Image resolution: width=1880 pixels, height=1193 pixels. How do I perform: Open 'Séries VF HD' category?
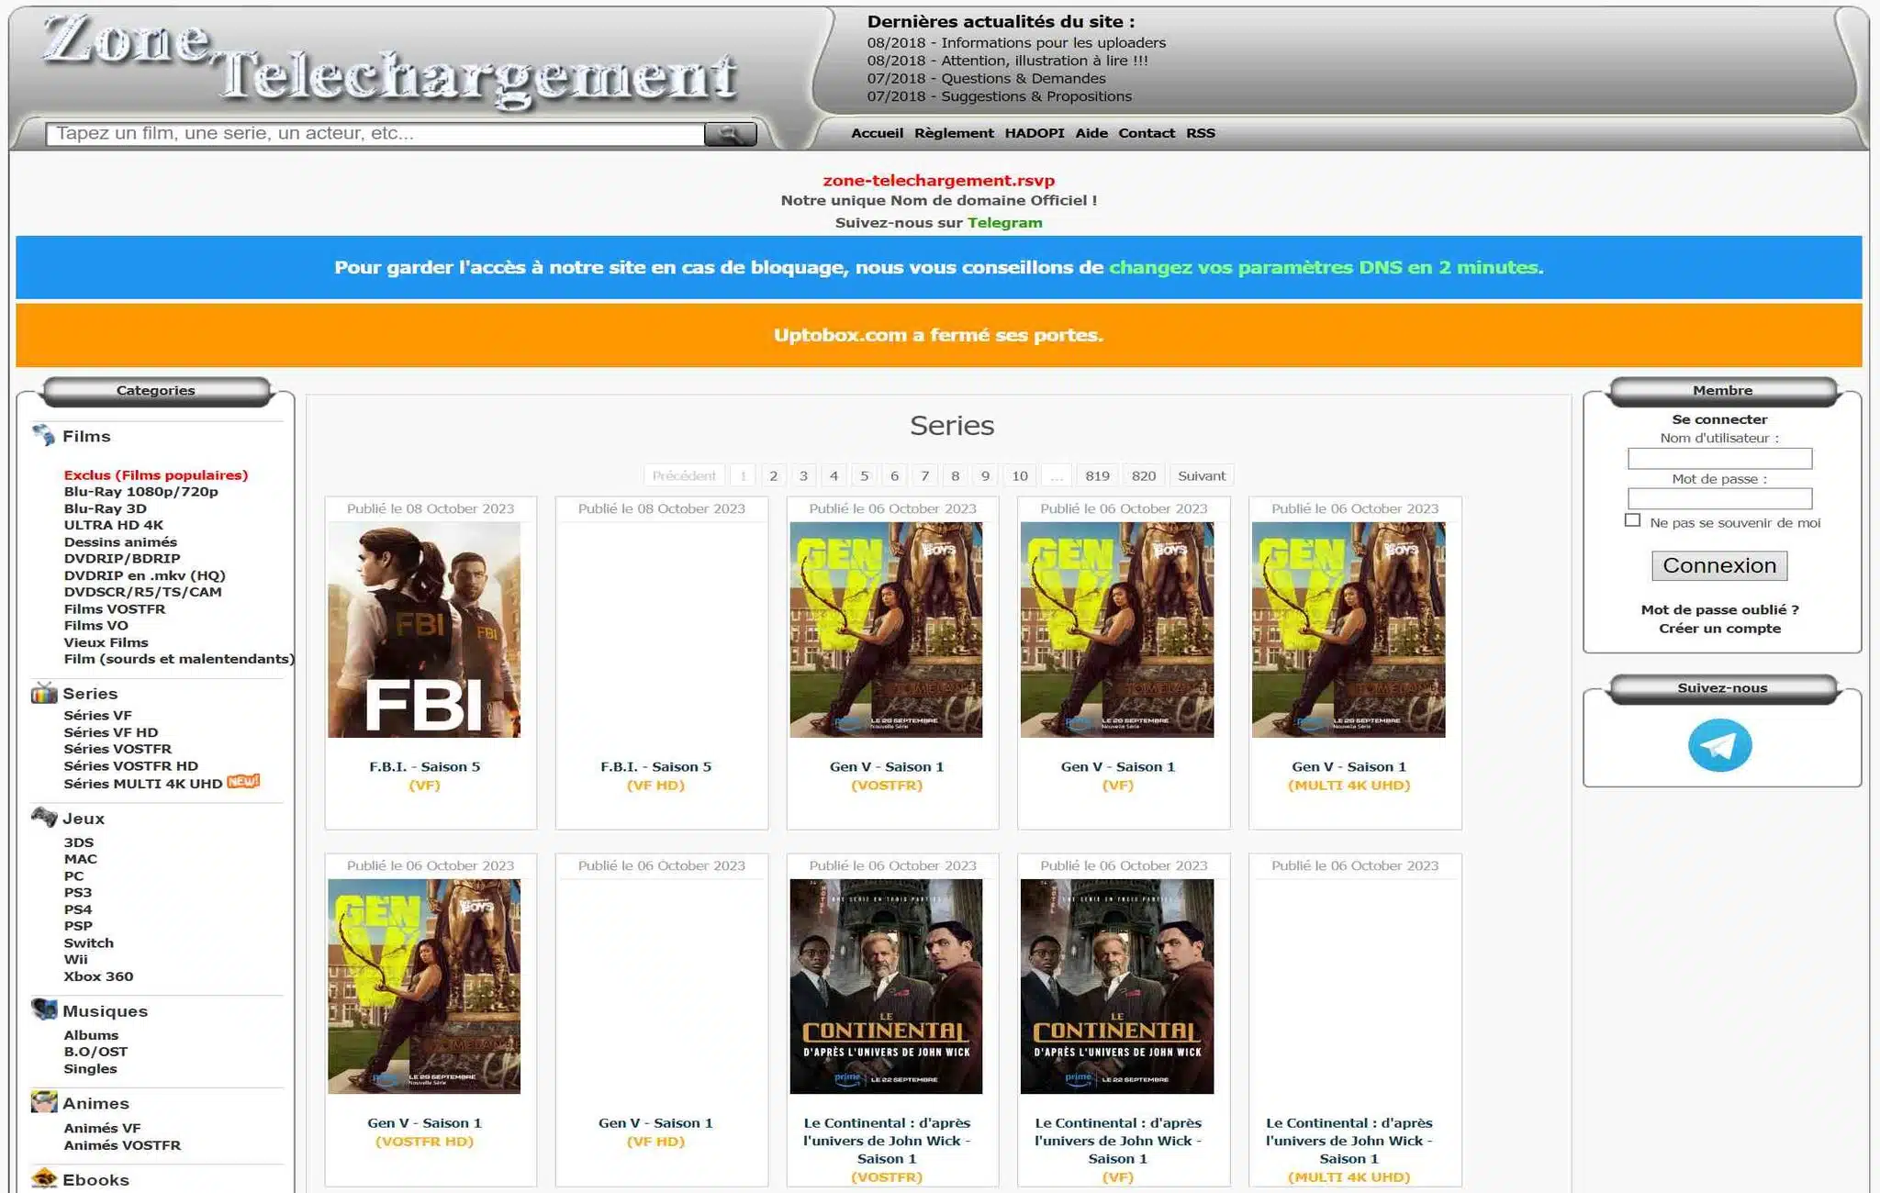tap(110, 732)
